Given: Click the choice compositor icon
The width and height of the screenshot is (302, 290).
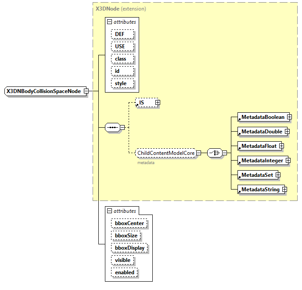Looking at the screenshot, I should click(x=214, y=153).
